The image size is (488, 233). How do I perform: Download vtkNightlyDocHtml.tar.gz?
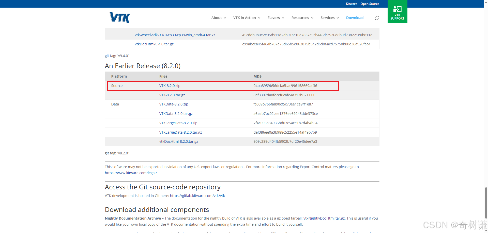coord(324,218)
